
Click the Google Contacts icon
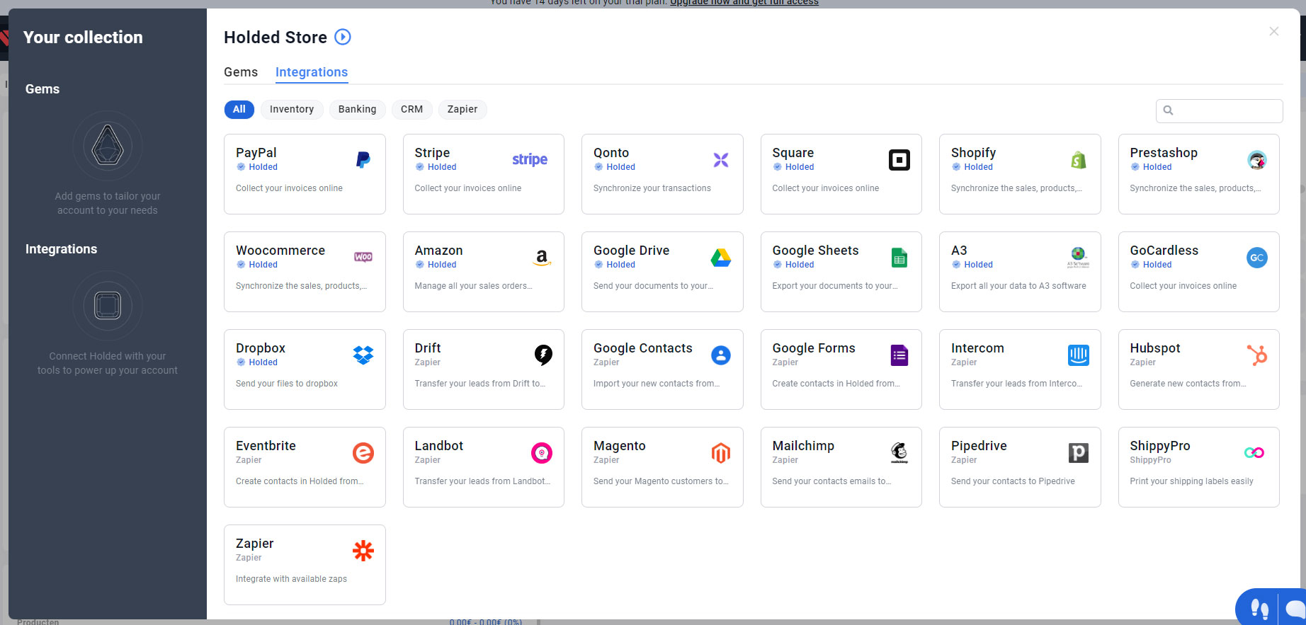click(x=721, y=355)
